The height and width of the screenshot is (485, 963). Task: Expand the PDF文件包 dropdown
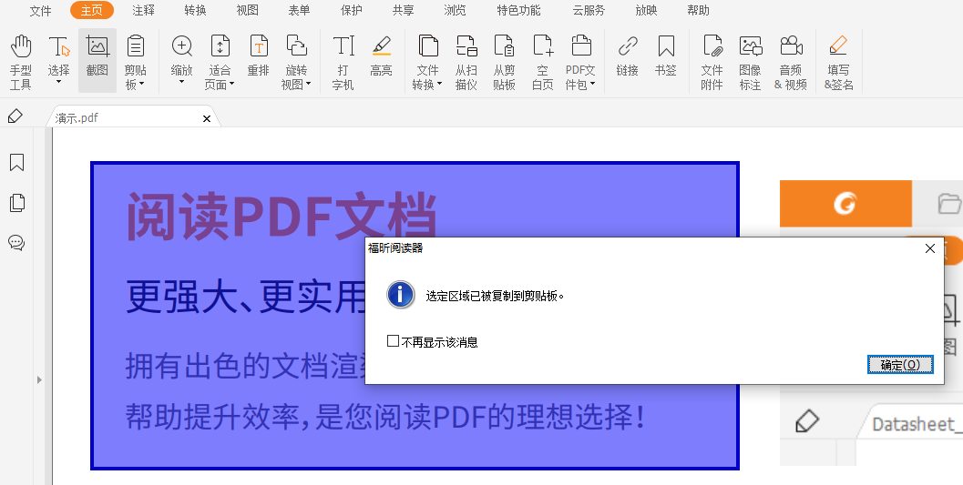pos(592,85)
